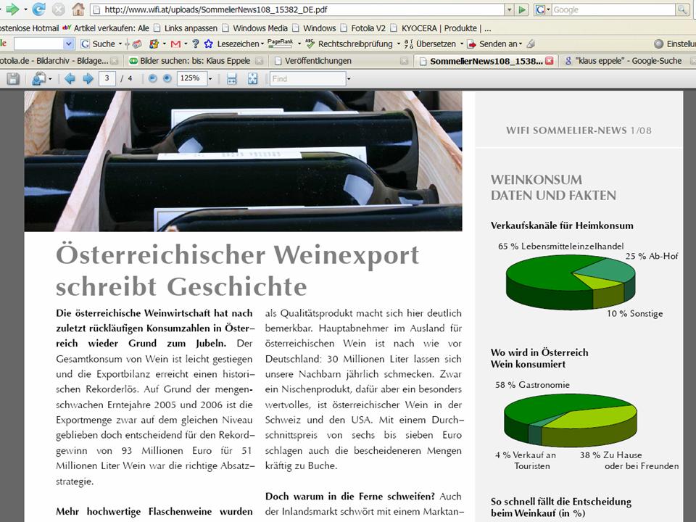This screenshot has width=696, height=522.
Task: Close the SommelierNews108 tab
Action: (x=550, y=61)
